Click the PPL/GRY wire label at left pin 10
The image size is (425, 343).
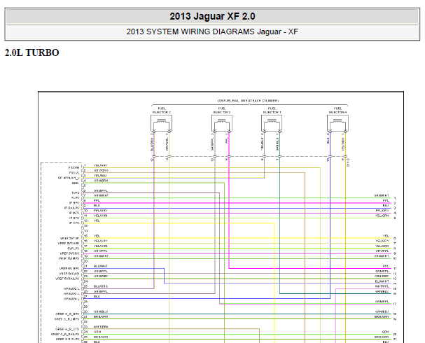[101, 211]
